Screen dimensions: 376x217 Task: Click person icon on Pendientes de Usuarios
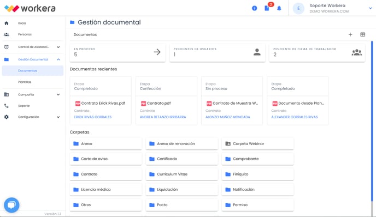coord(257,52)
